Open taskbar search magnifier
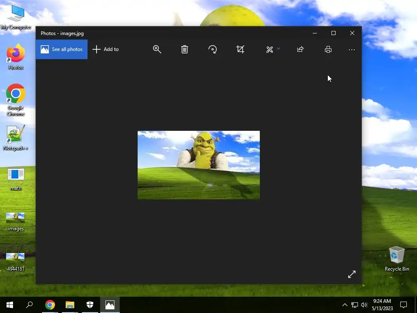The image size is (417, 313). [x=29, y=305]
